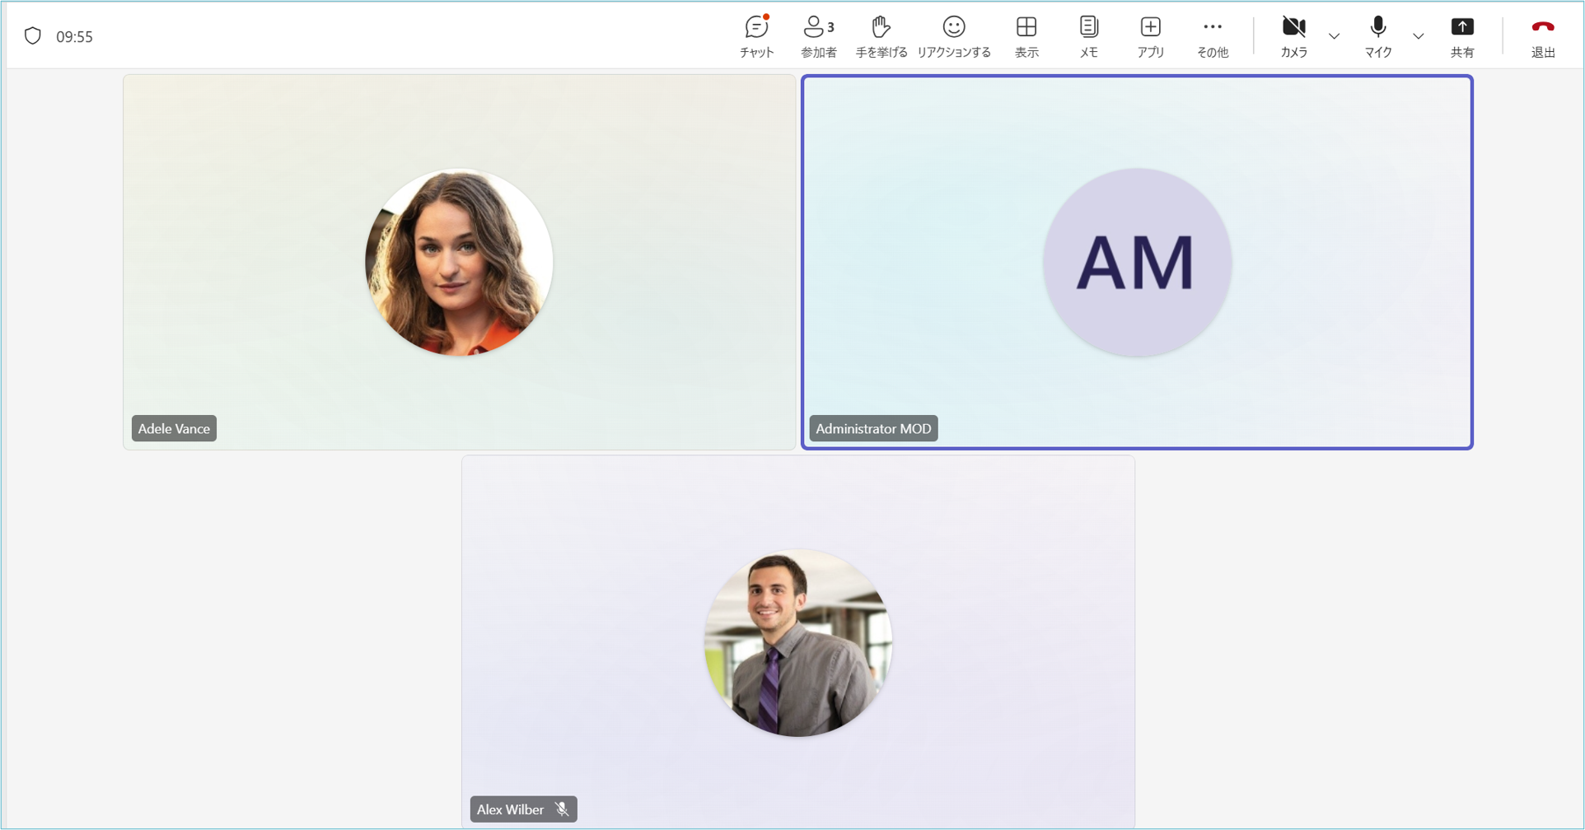Click Alex Wilber's profile picture
1585x830 pixels.
pyautogui.click(x=797, y=643)
